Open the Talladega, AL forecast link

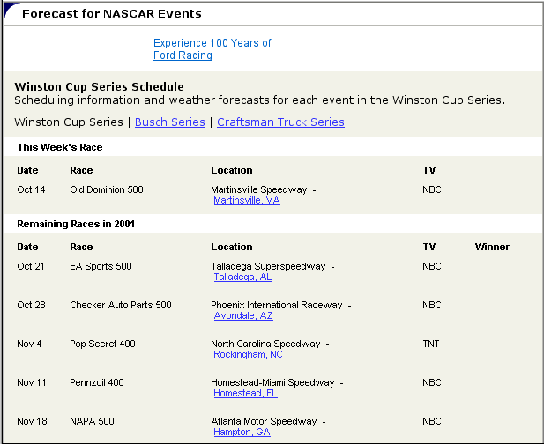242,277
